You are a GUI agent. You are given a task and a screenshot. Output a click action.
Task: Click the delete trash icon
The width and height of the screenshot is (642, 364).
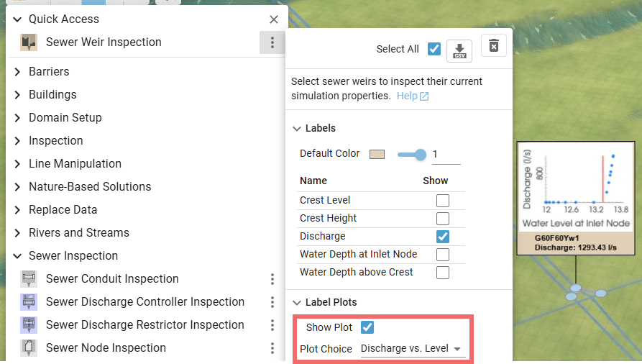click(x=494, y=46)
